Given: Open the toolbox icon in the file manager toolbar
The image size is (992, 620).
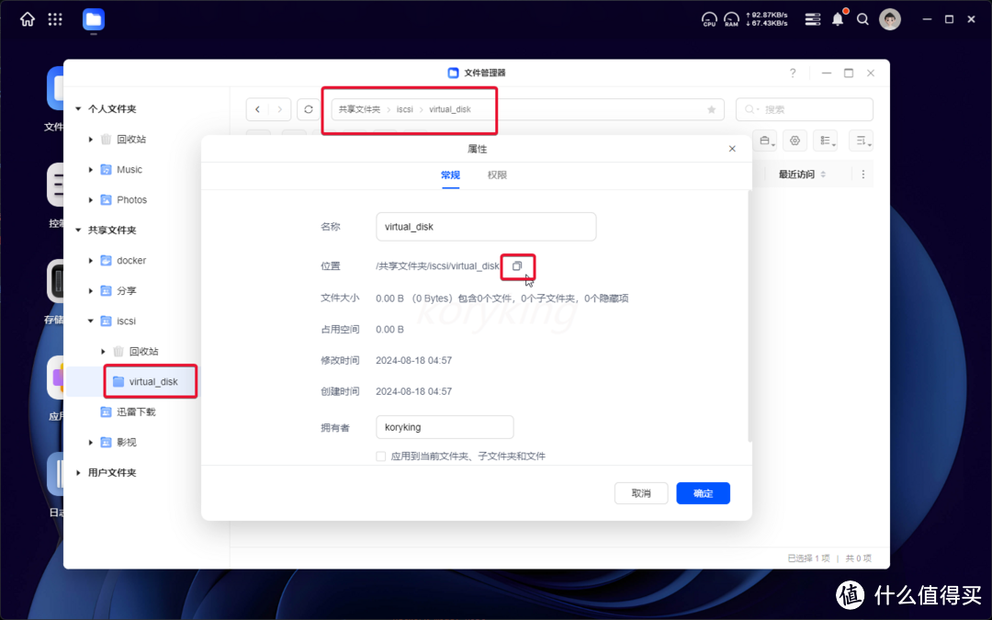Looking at the screenshot, I should click(765, 140).
